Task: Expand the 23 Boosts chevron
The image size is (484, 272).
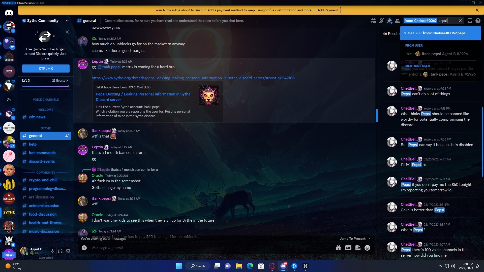Action: pos(67,81)
